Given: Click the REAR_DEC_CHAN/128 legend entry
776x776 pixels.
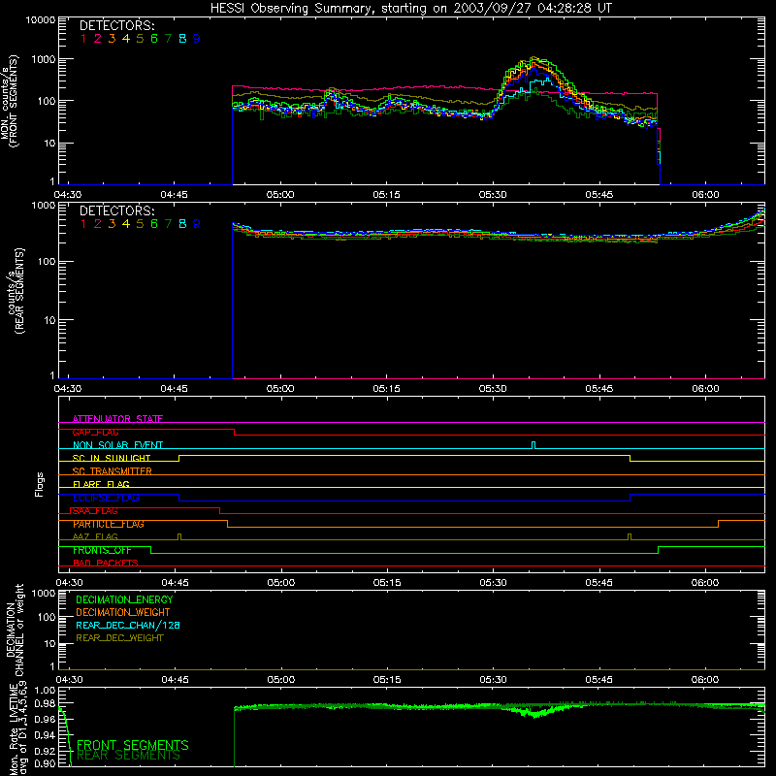Looking at the screenshot, I should 128,625.
